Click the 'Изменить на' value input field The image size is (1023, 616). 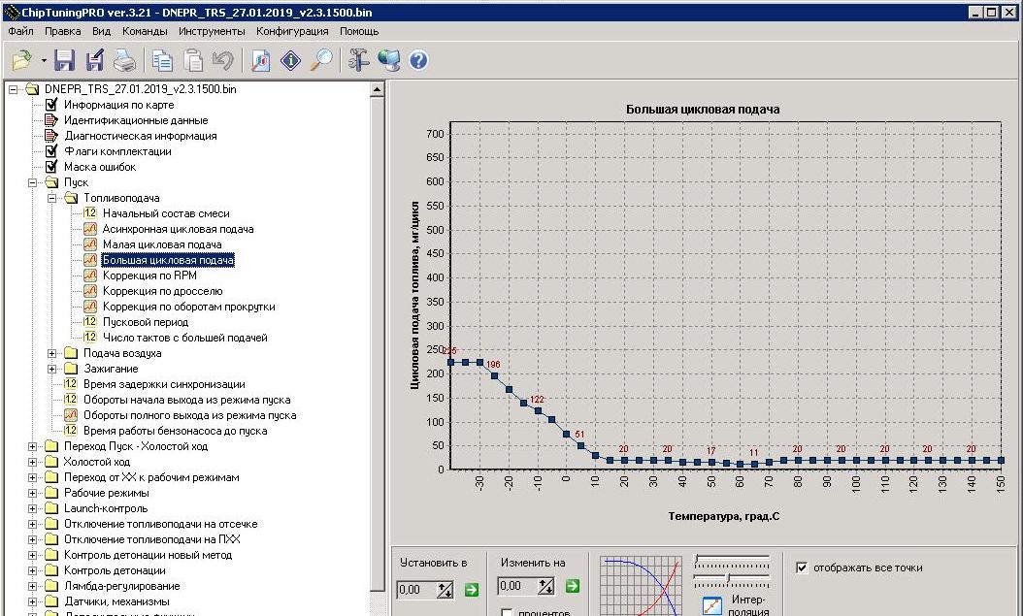click(x=518, y=586)
